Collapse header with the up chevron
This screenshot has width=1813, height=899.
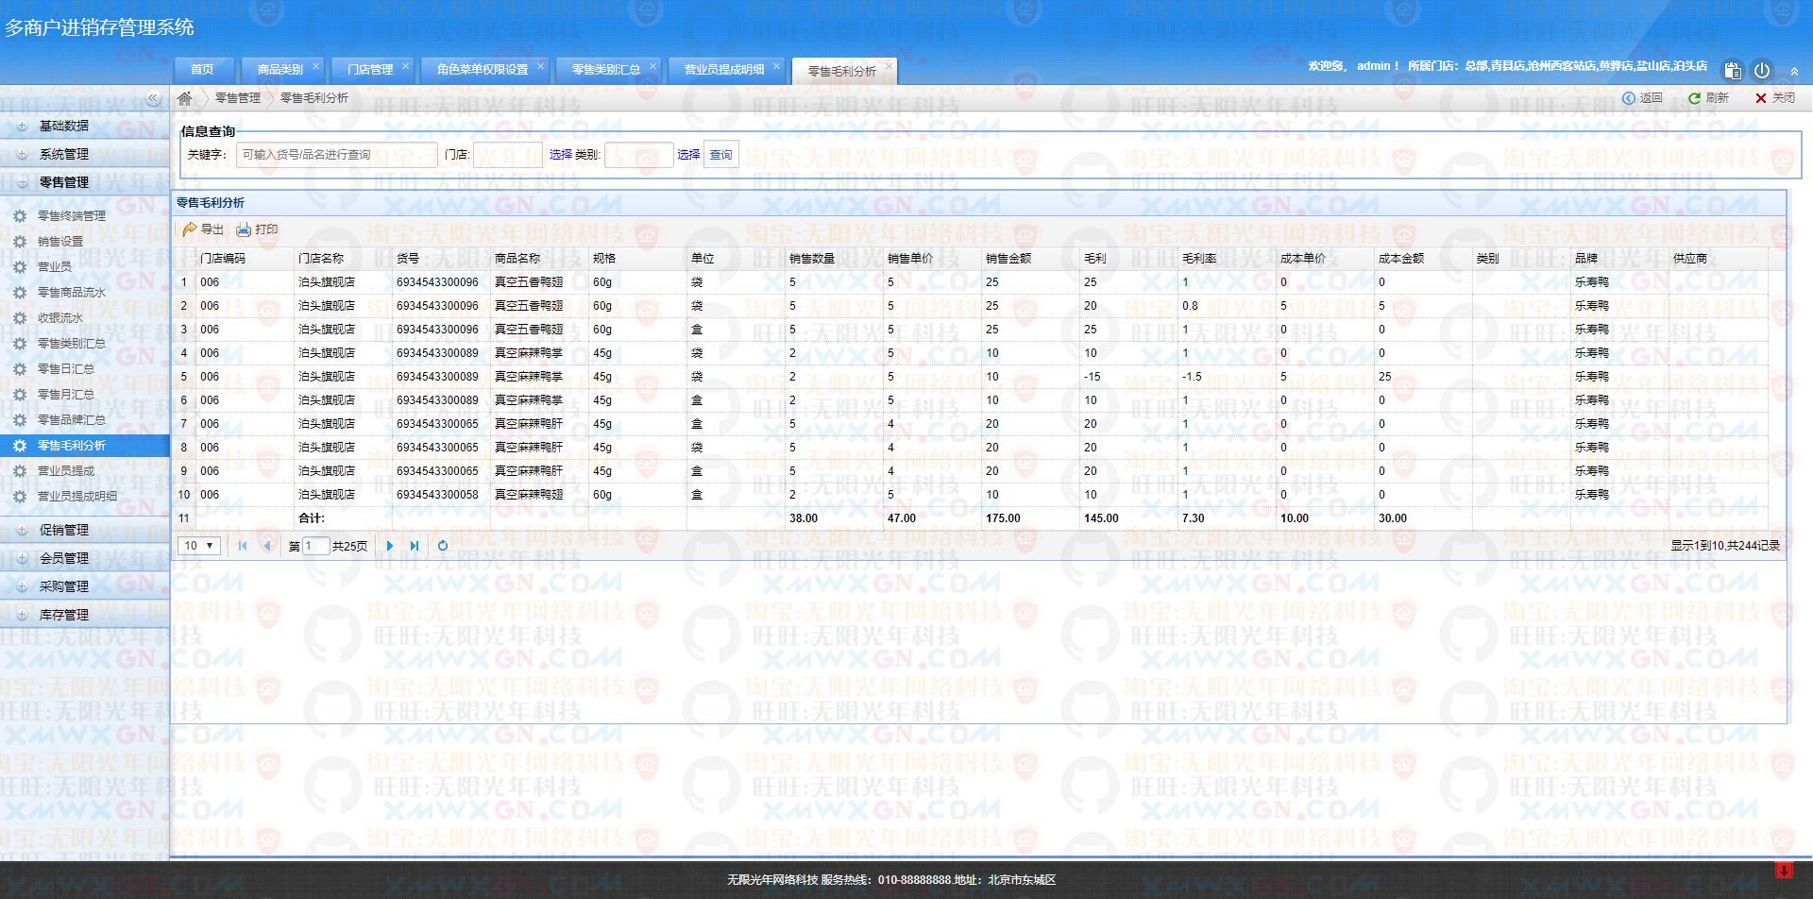click(1794, 72)
